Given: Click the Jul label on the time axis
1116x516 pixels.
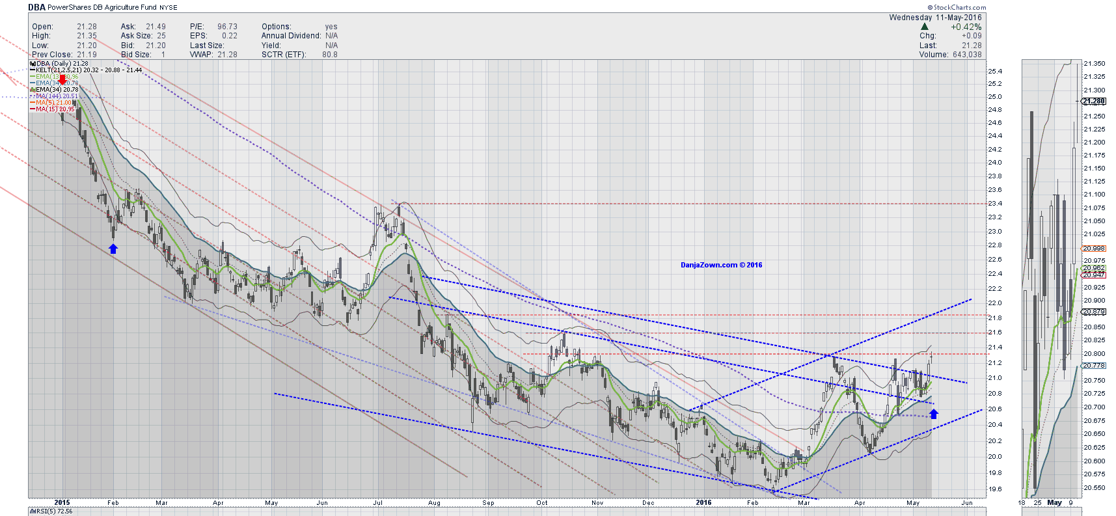Looking at the screenshot, I should 378,503.
